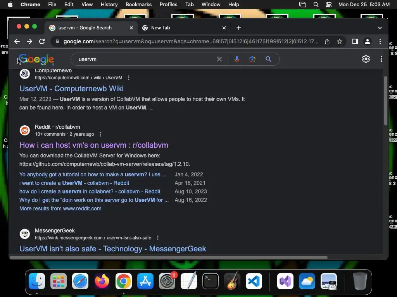Launch GarageBand from the Dock
This screenshot has width=397, height=297.
pos(232,281)
